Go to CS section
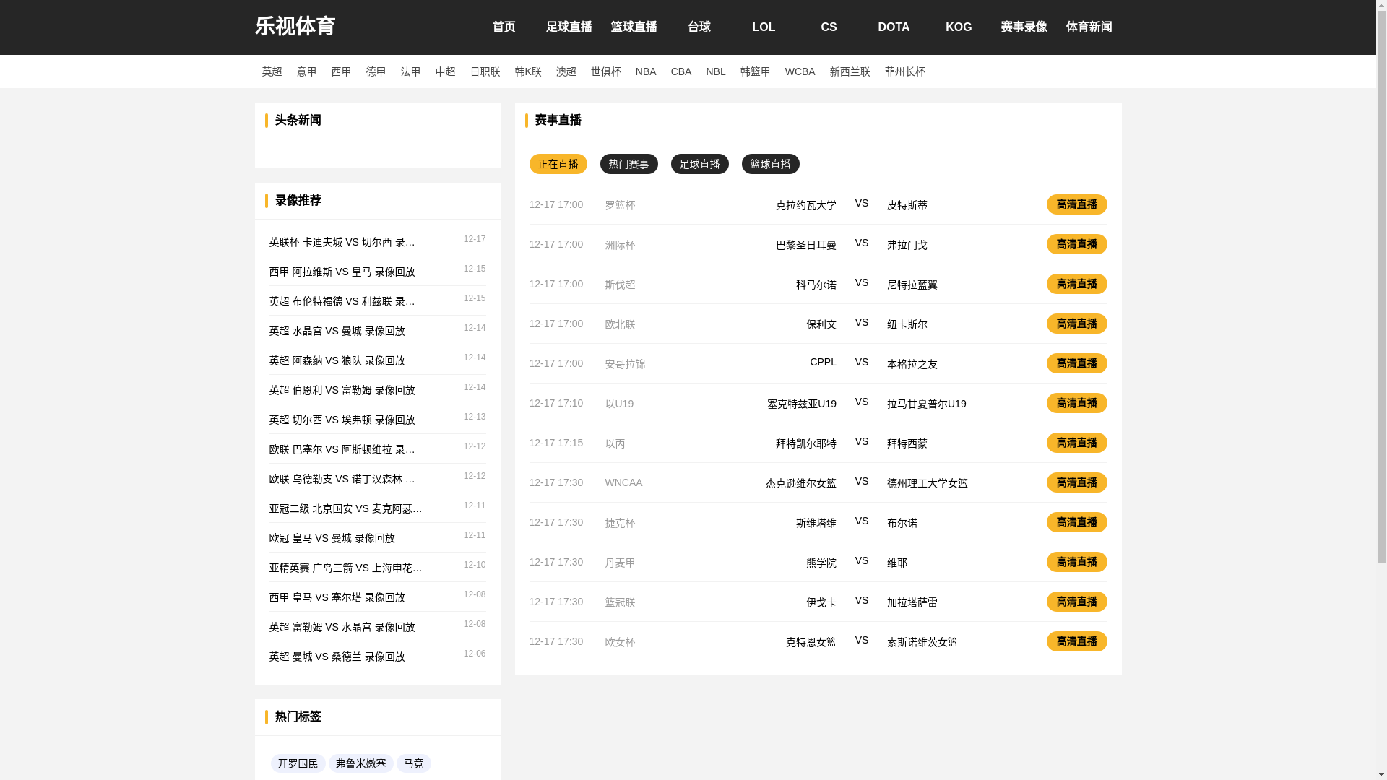 point(829,27)
